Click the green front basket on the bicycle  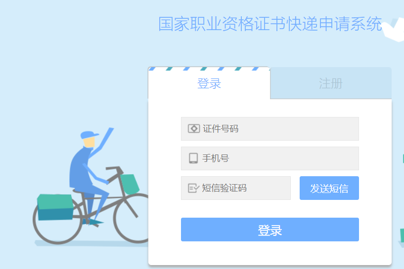130,184
